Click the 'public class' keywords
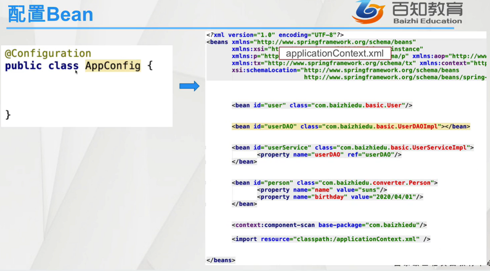The image size is (490, 271). point(41,66)
